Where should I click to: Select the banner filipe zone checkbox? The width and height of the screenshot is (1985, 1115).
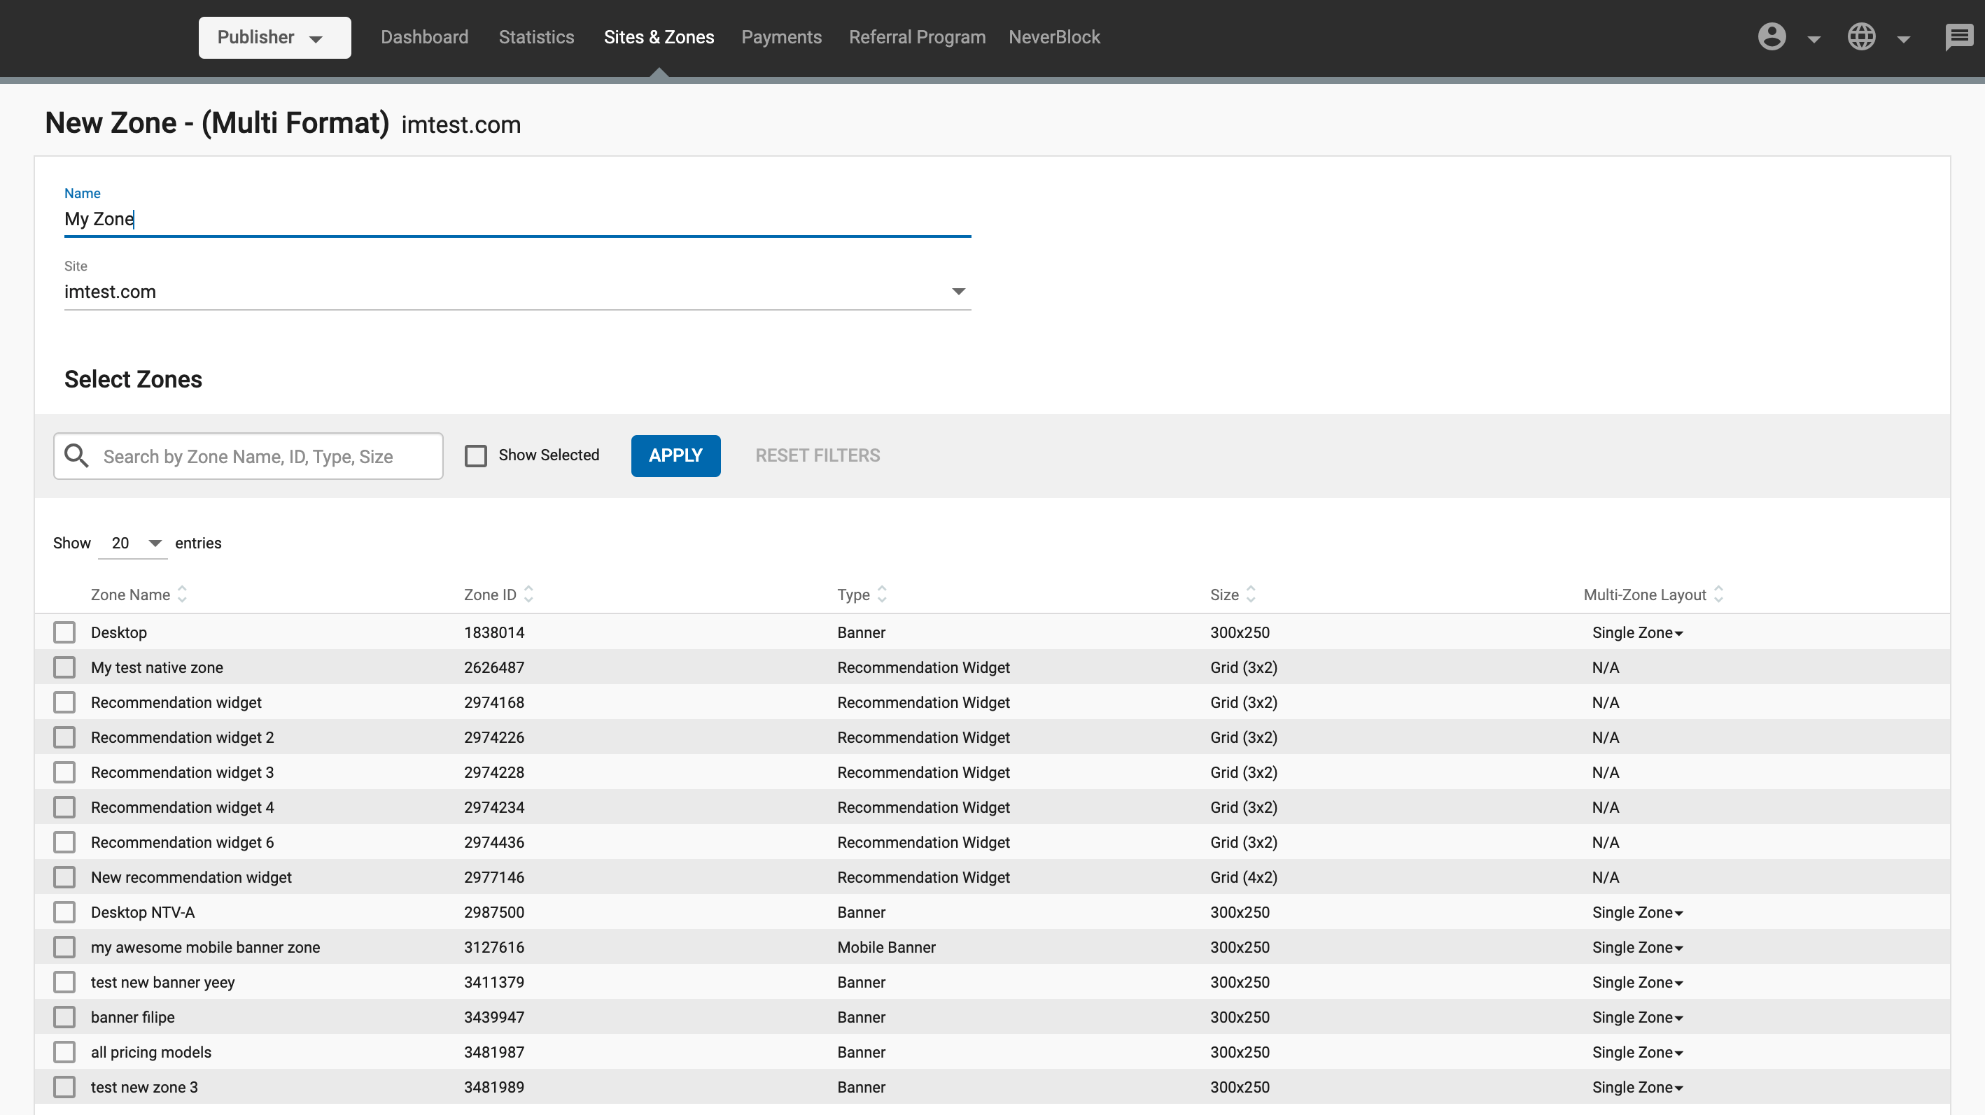pyautogui.click(x=64, y=1017)
